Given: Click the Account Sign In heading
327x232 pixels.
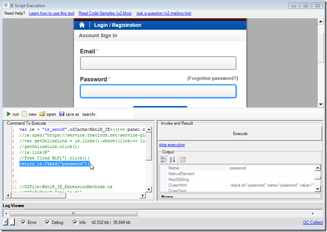Looking at the screenshot, I should [98, 35].
